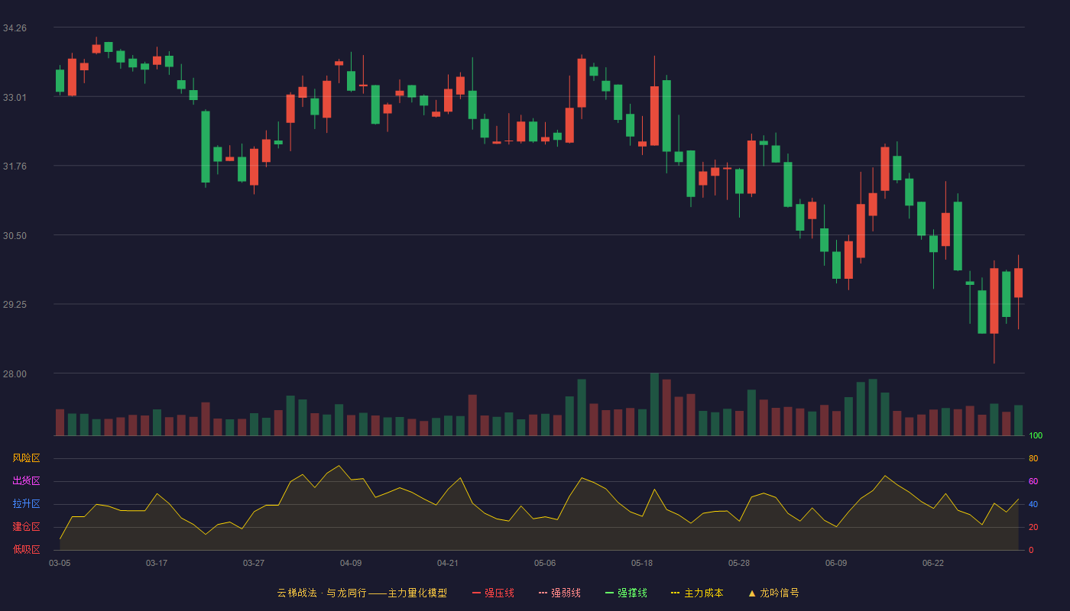
Task: Click the blue 40 indicator scale value
Action: coord(1033,504)
